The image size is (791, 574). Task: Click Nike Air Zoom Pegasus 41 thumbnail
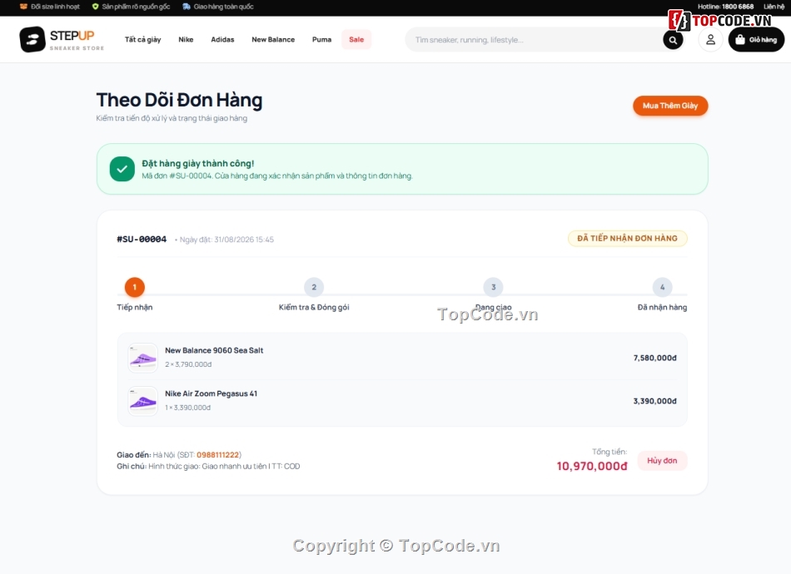[142, 401]
